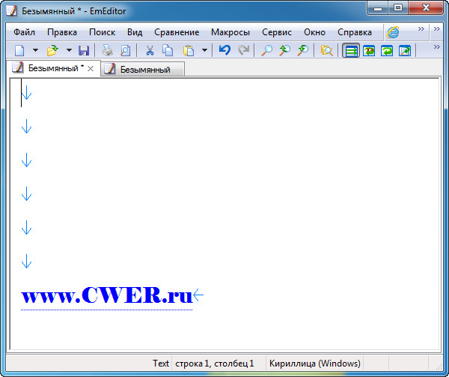Maximize the EmEditor window
Screen dimensions: 449x377
tap(398, 8)
